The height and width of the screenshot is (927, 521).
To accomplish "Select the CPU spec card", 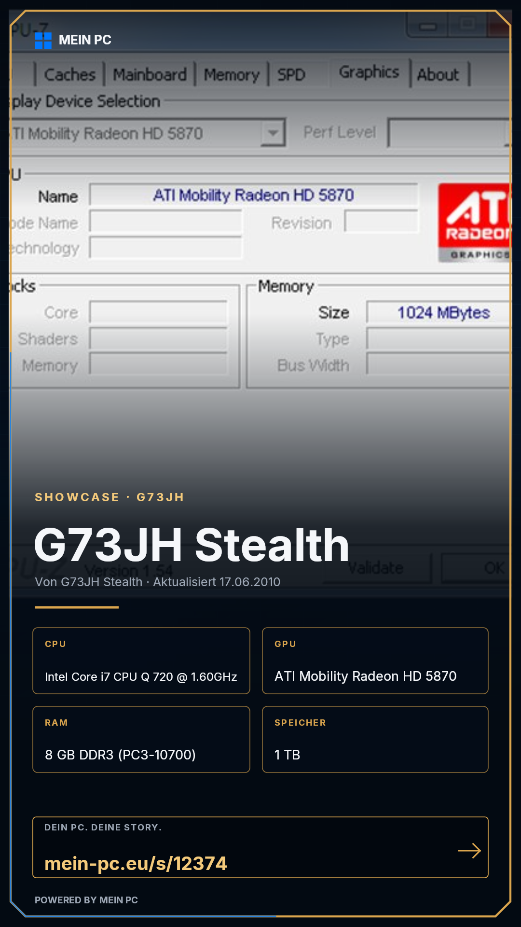I will [141, 661].
